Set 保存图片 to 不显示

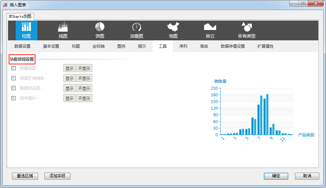[84, 98]
